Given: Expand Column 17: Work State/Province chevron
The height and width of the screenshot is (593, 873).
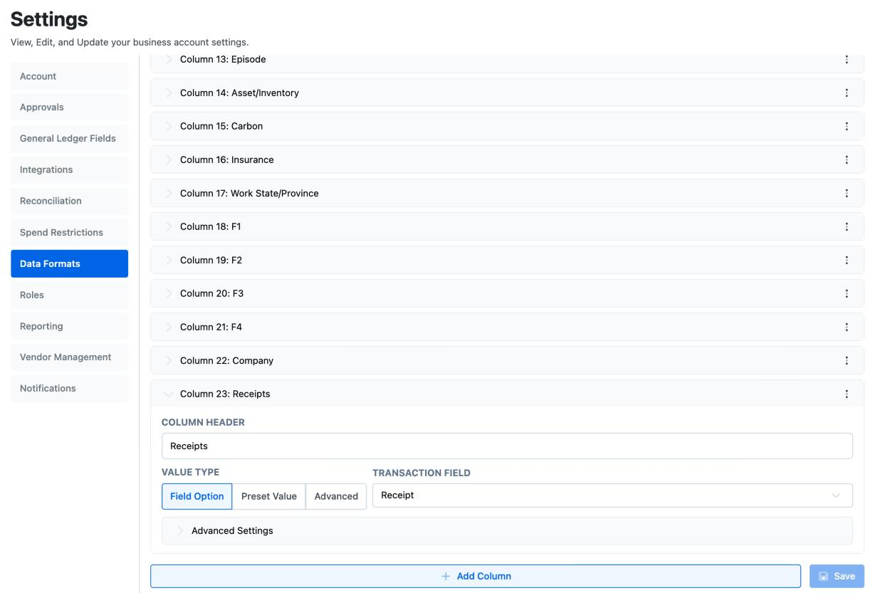Looking at the screenshot, I should pos(169,194).
